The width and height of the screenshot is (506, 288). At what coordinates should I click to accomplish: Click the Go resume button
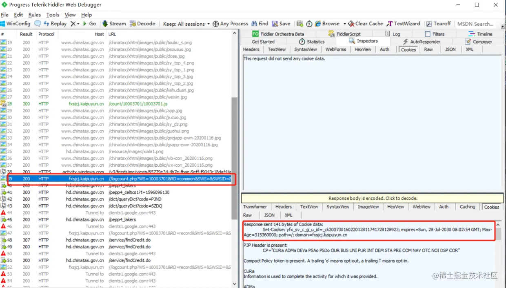coord(89,24)
